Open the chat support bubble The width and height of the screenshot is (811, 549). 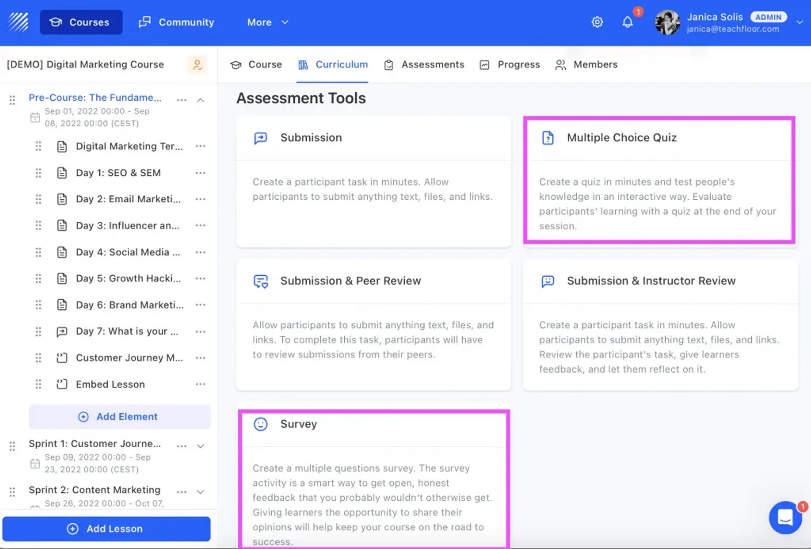(785, 518)
